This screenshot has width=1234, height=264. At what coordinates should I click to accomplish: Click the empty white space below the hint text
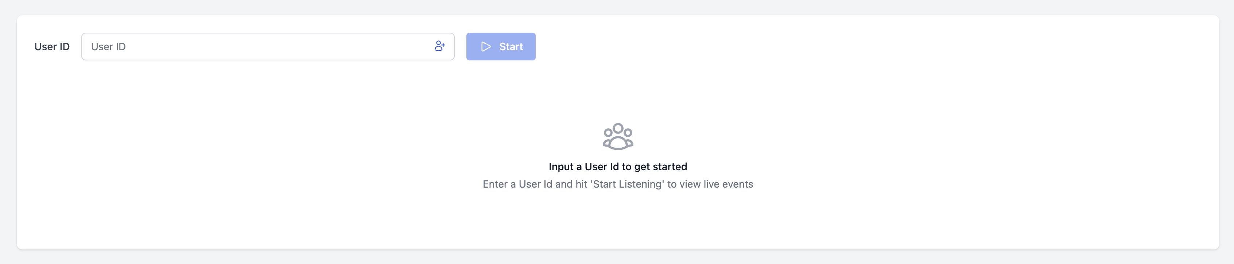[x=617, y=220]
